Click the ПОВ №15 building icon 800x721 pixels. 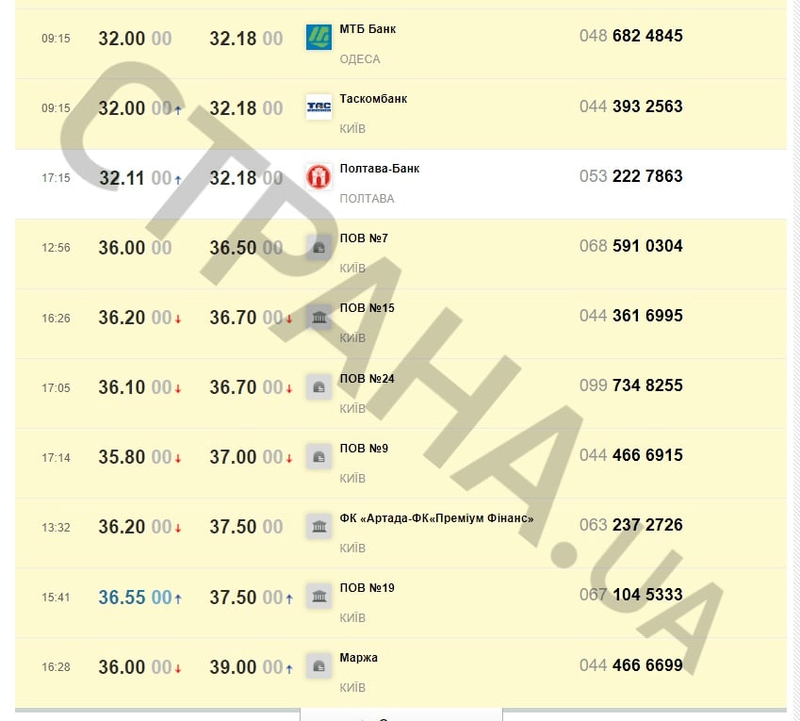318,317
